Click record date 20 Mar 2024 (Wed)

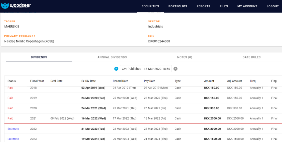125,139
